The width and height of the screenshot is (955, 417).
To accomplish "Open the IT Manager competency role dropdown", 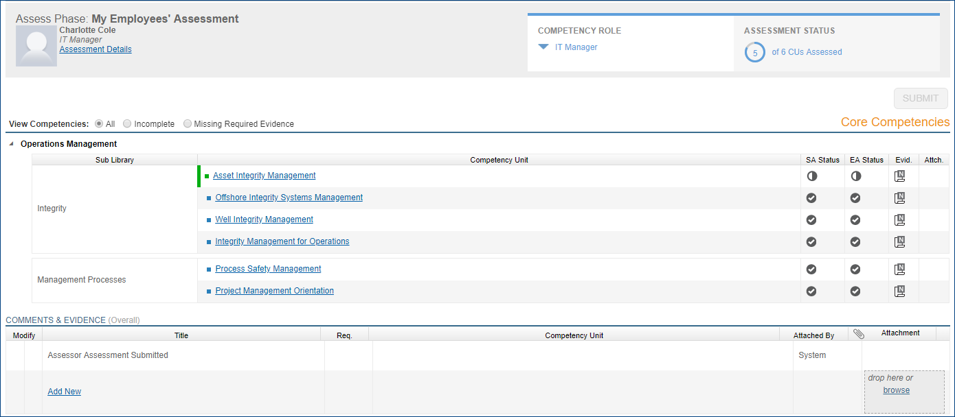I will 543,47.
